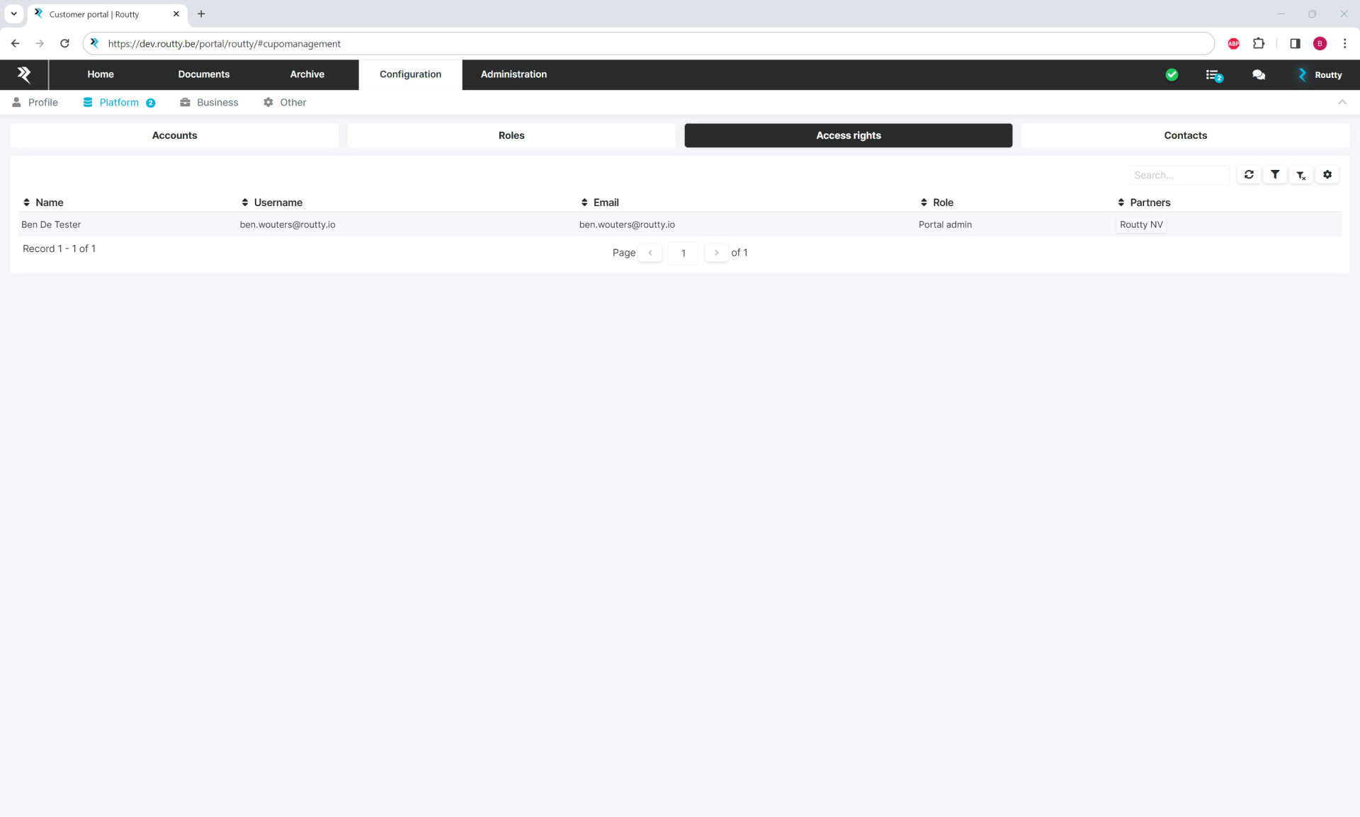
Task: Switch to the Roles tab
Action: coord(511,135)
